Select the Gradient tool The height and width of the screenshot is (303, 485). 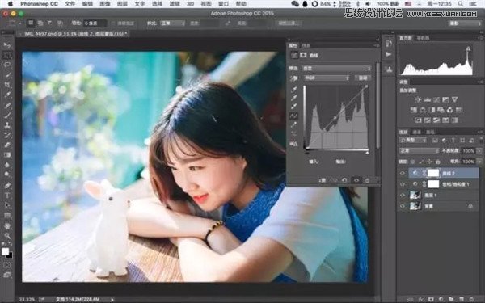coord(6,155)
